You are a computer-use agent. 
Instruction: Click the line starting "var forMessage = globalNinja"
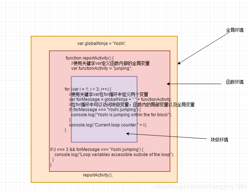[x=120, y=99]
